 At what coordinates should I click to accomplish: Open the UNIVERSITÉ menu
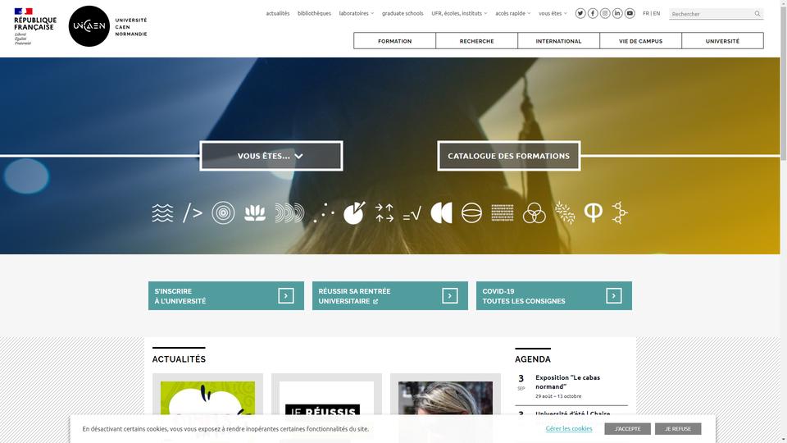(x=722, y=41)
